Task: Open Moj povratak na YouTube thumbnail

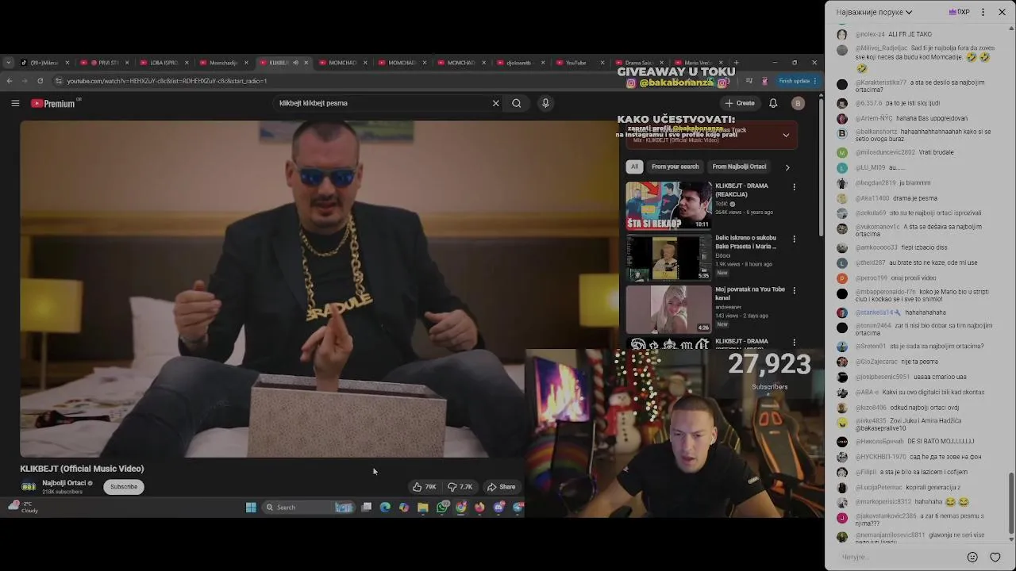Action: tap(668, 309)
